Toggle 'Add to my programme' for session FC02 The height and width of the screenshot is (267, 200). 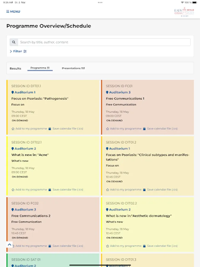click(30, 246)
